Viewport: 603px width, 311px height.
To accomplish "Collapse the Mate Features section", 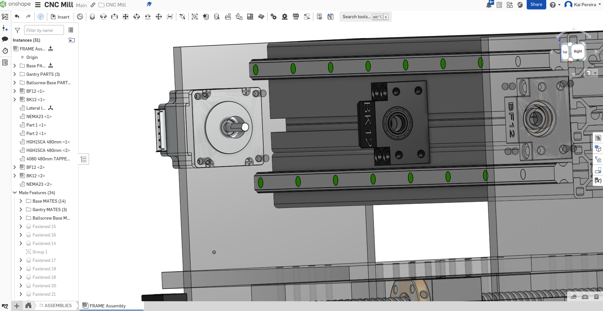I will pos(15,193).
